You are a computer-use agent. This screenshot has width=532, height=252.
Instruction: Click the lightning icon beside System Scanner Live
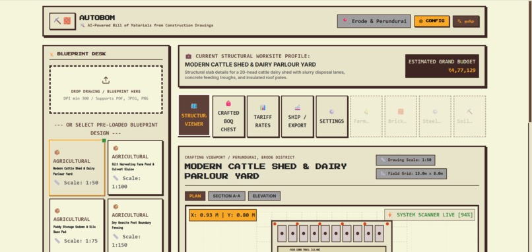[x=390, y=214]
